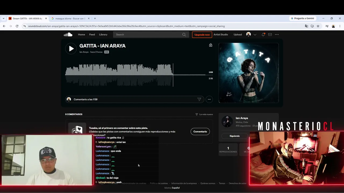Open the Política de cookies link
Image resolution: width=344 pixels, height=193 pixels.
coord(159,183)
